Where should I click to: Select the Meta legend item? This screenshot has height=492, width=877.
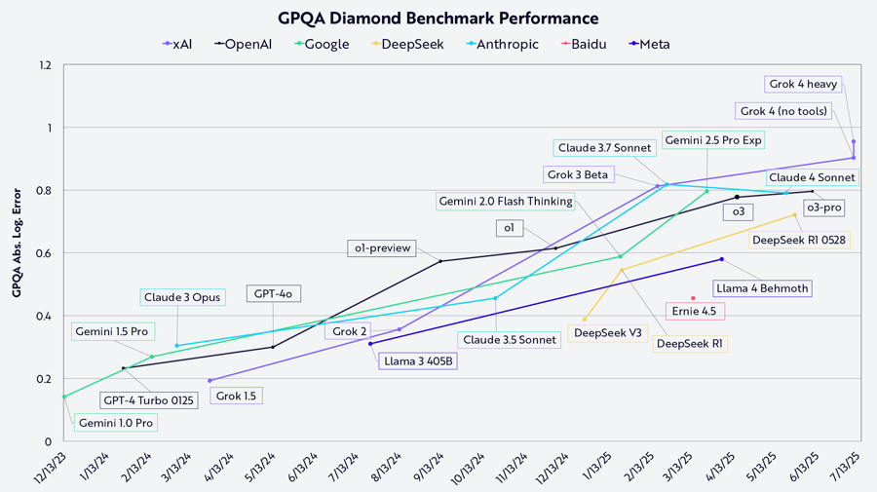[x=649, y=44]
